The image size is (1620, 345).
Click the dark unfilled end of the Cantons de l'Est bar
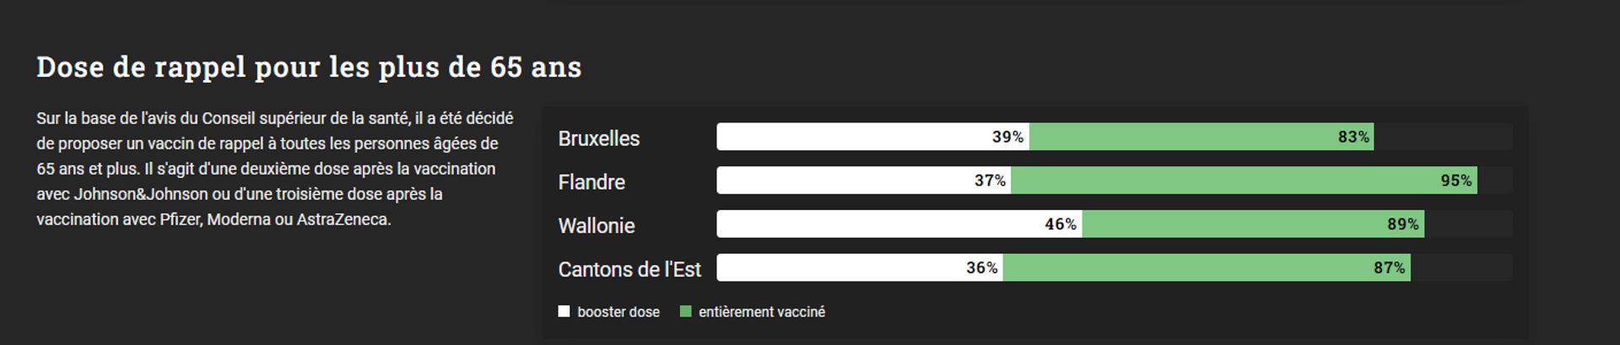tap(1461, 268)
